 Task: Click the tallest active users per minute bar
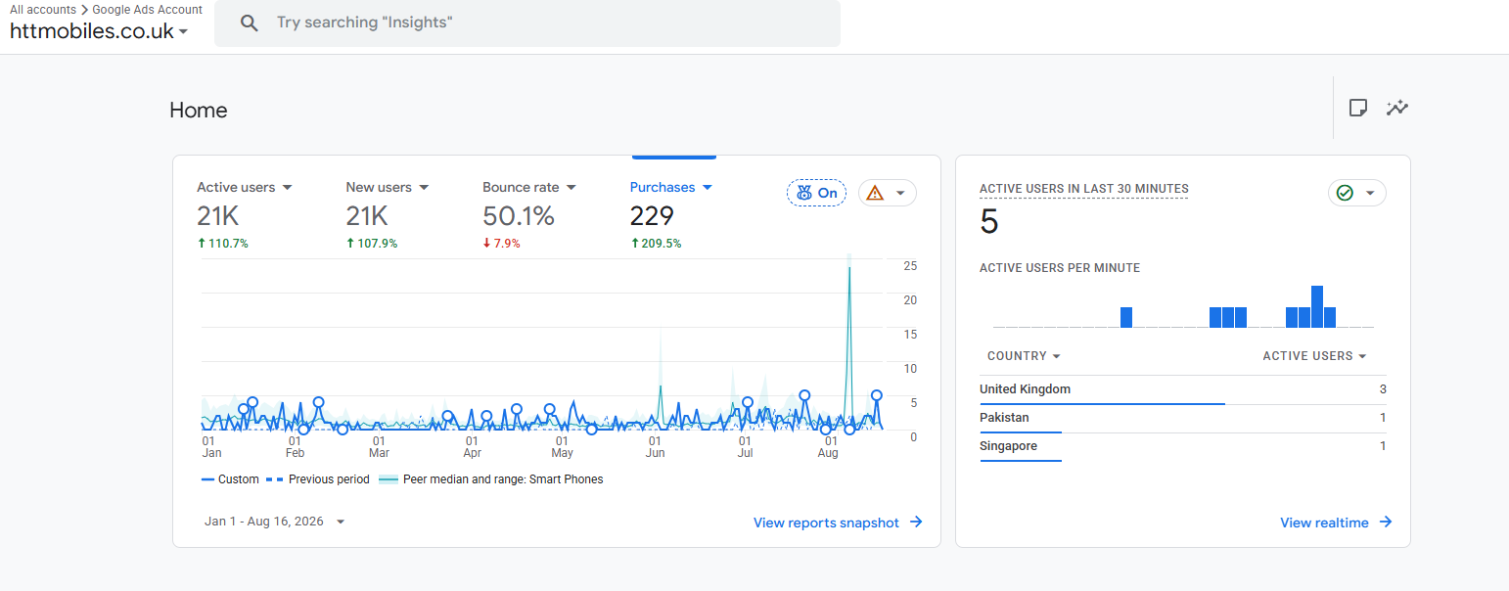point(1317,306)
